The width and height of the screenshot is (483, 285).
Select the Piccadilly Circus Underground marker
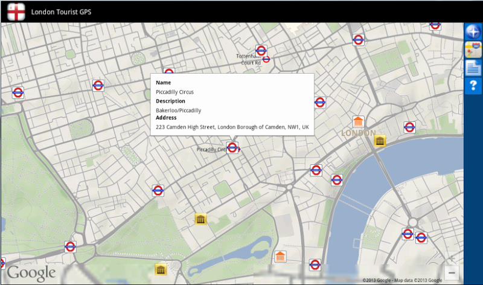[x=233, y=148]
